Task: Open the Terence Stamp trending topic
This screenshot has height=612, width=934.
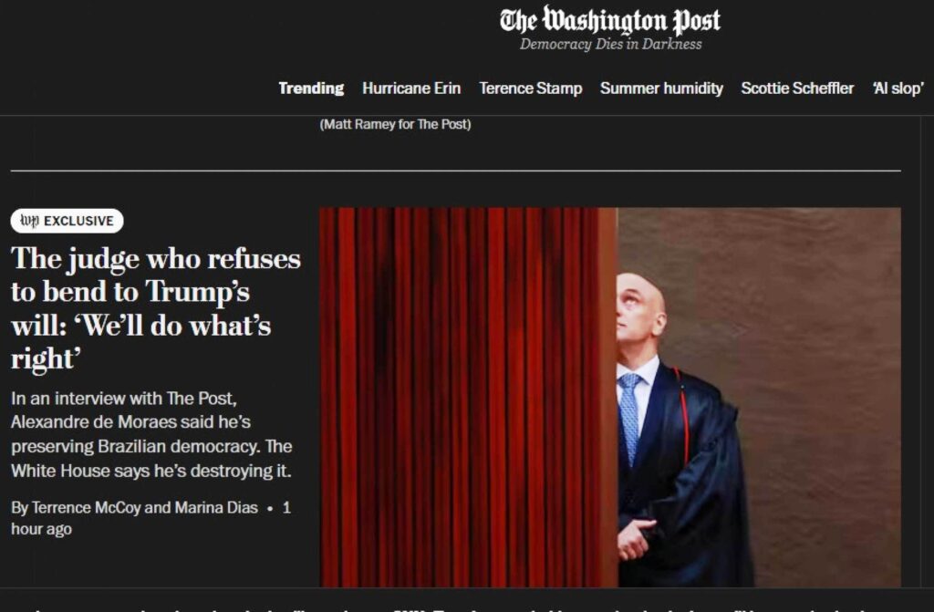Action: point(530,88)
